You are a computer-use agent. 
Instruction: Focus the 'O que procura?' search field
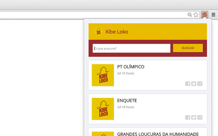131,48
